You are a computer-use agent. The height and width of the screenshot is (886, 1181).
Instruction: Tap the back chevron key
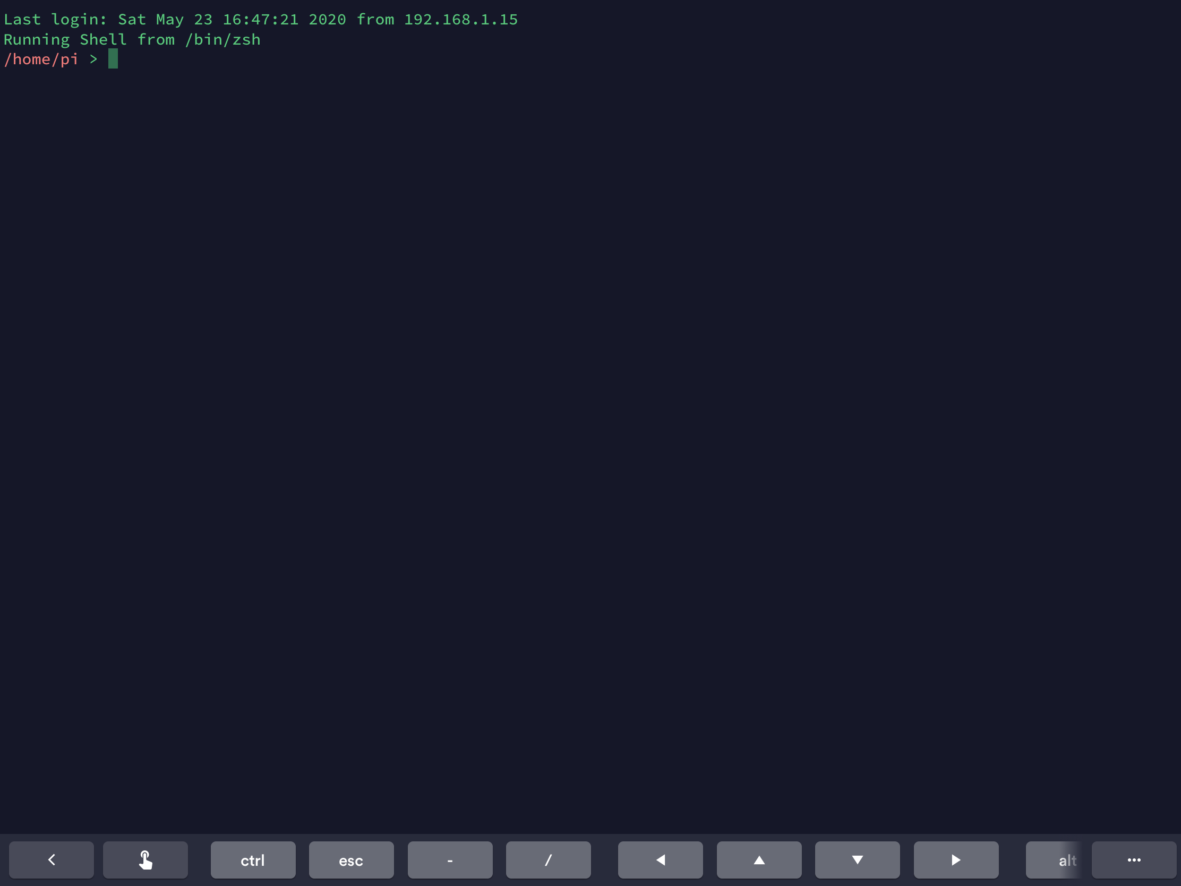(x=52, y=860)
